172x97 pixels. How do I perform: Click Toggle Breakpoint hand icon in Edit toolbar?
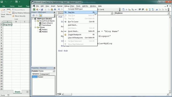146,10
